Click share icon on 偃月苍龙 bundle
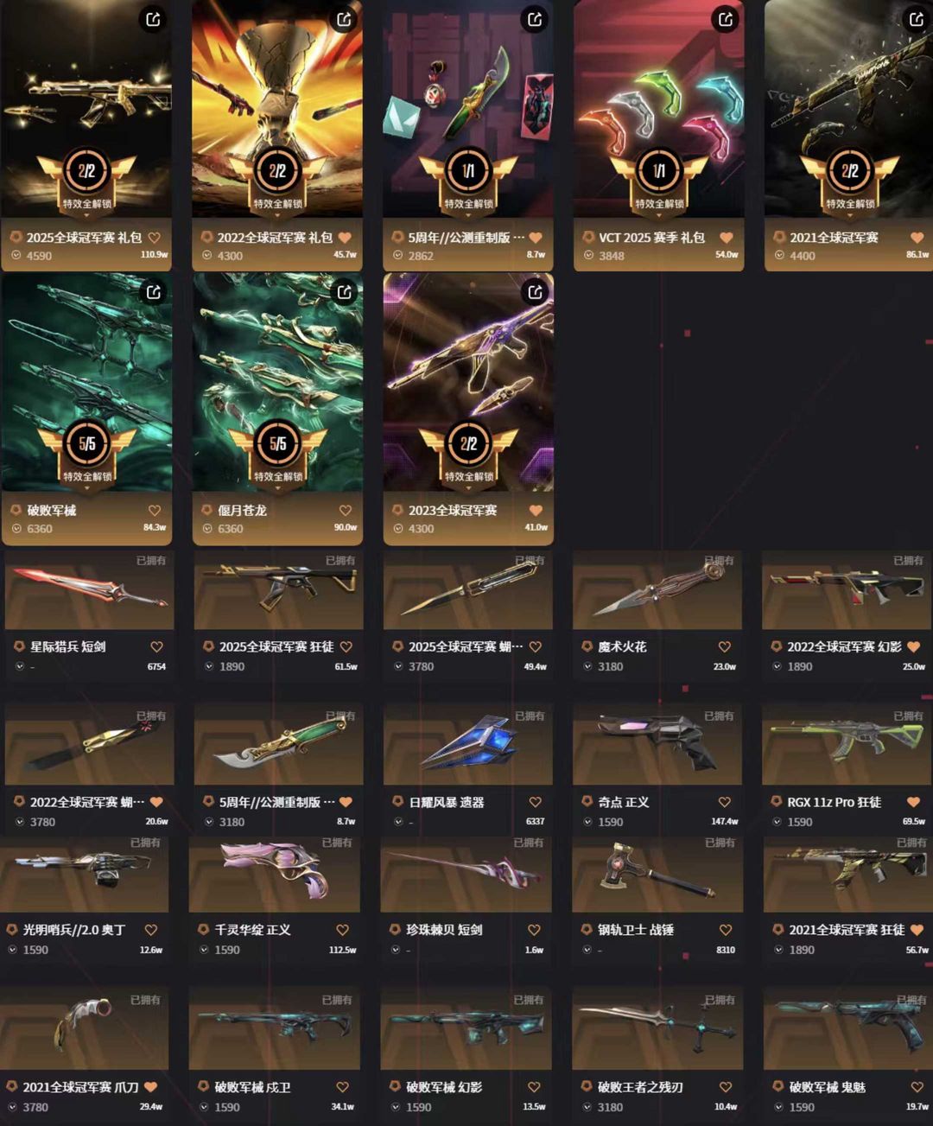 pyautogui.click(x=344, y=292)
